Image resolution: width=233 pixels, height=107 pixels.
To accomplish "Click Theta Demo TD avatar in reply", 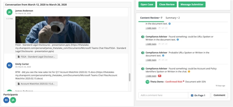I will pos(147,82).
